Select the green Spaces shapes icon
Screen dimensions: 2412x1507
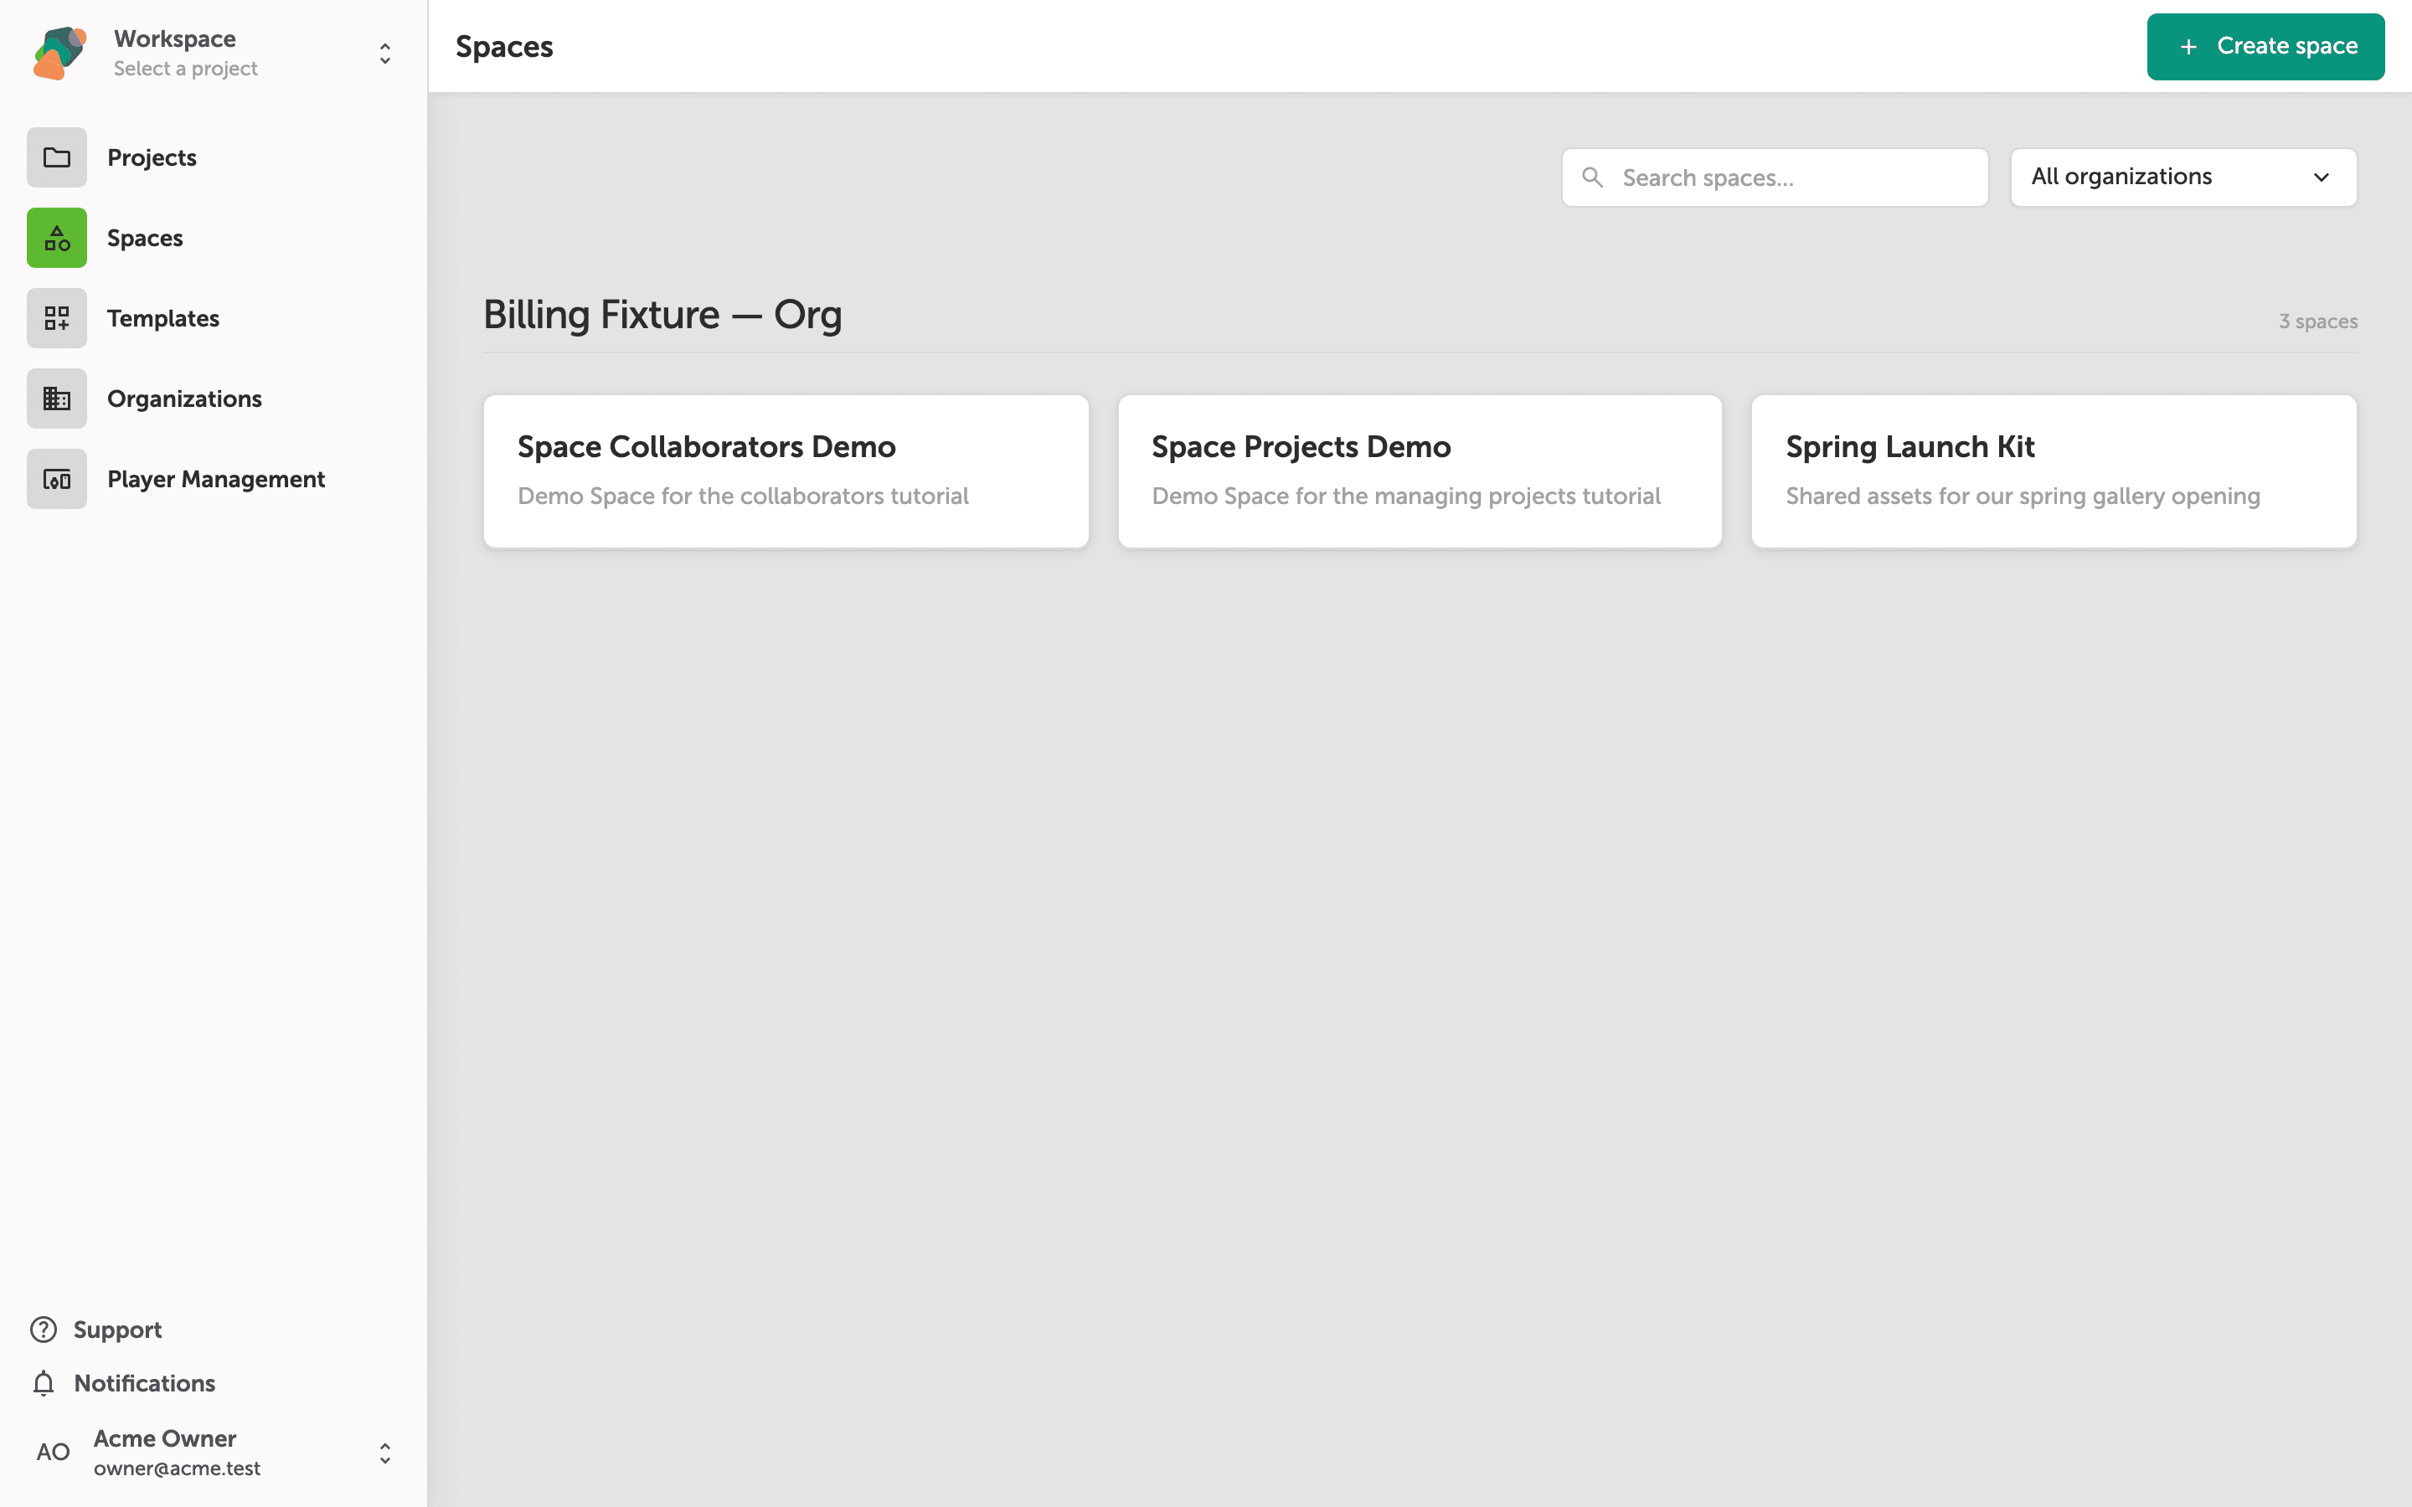coord(57,239)
